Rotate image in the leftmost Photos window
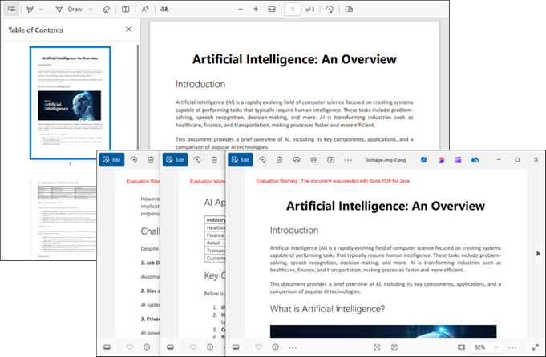Screen dimensions: 546x357 134,160
